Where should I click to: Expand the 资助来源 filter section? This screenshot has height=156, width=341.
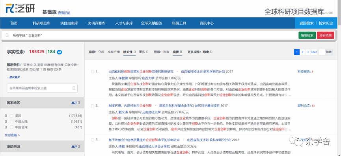(75, 147)
